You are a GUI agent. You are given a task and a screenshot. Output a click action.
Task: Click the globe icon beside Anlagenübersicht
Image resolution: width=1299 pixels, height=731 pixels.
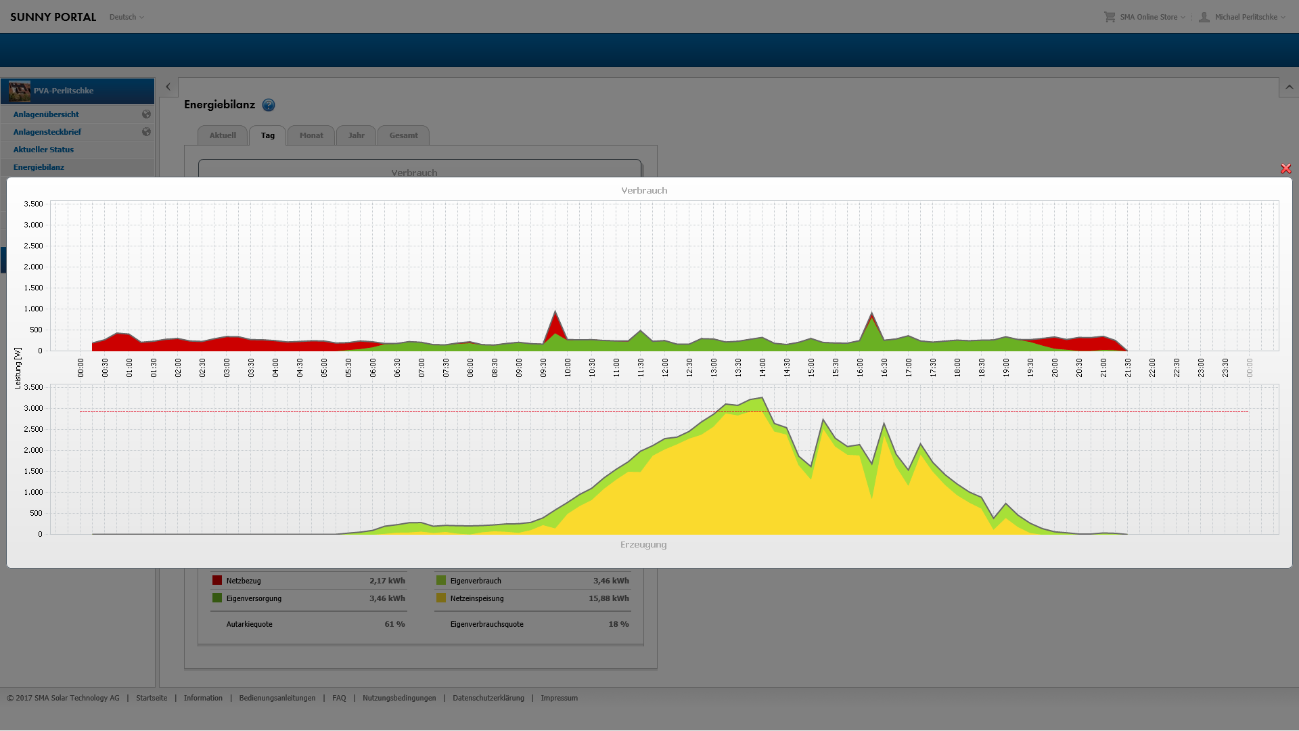click(x=146, y=114)
